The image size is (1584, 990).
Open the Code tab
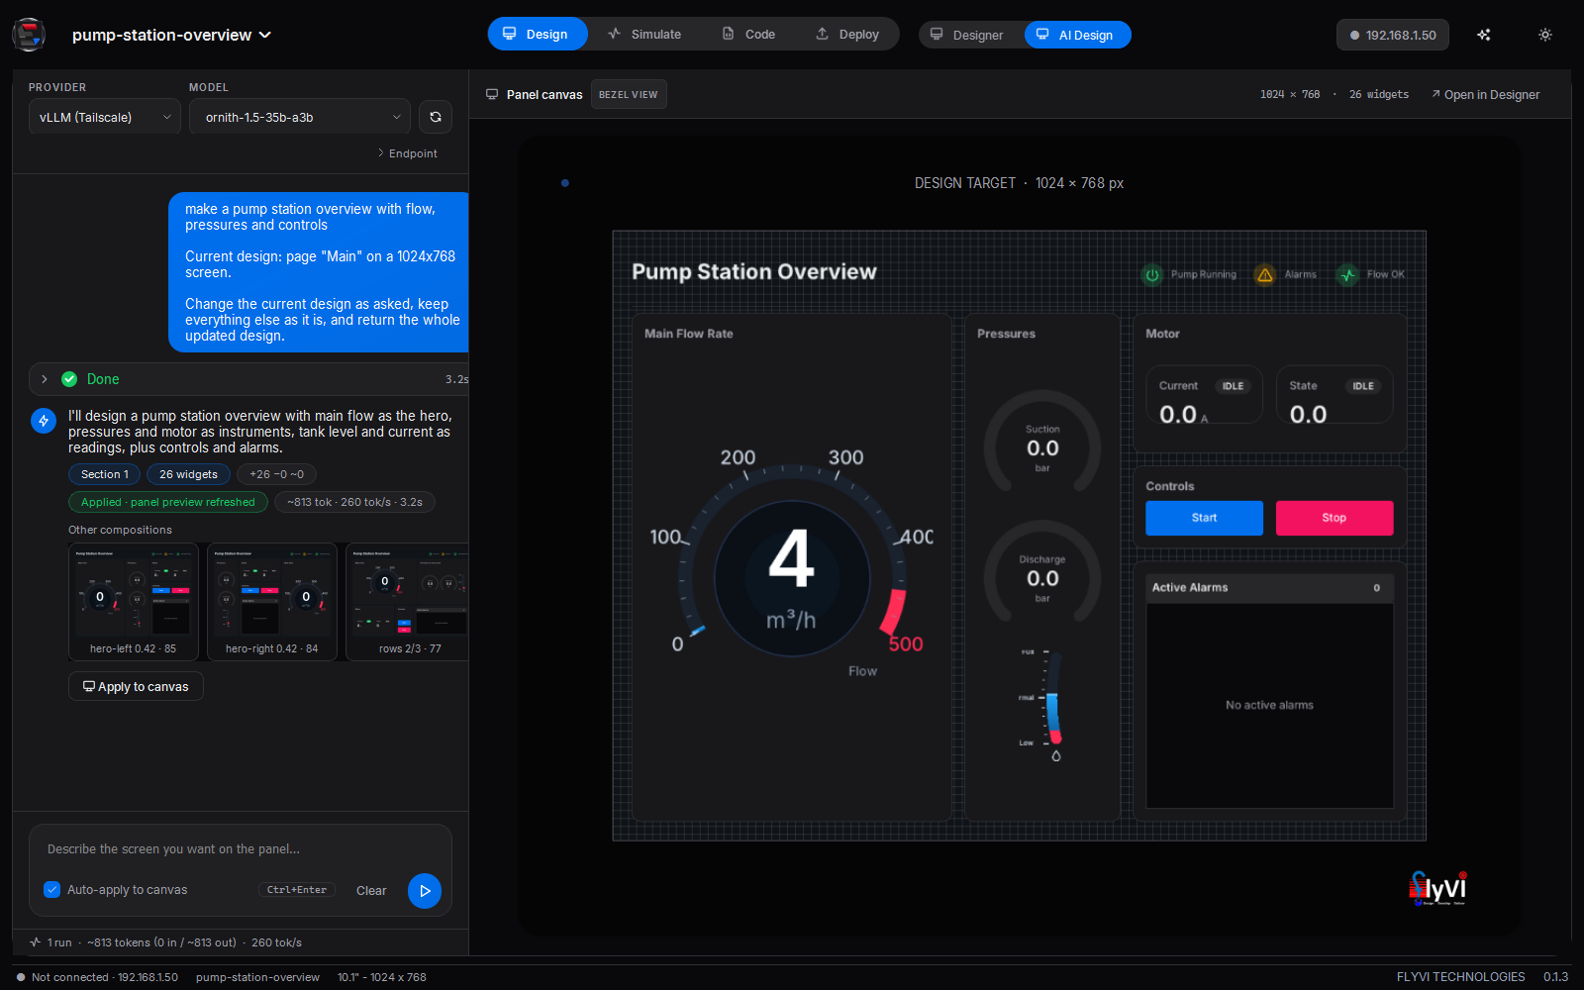748,34
